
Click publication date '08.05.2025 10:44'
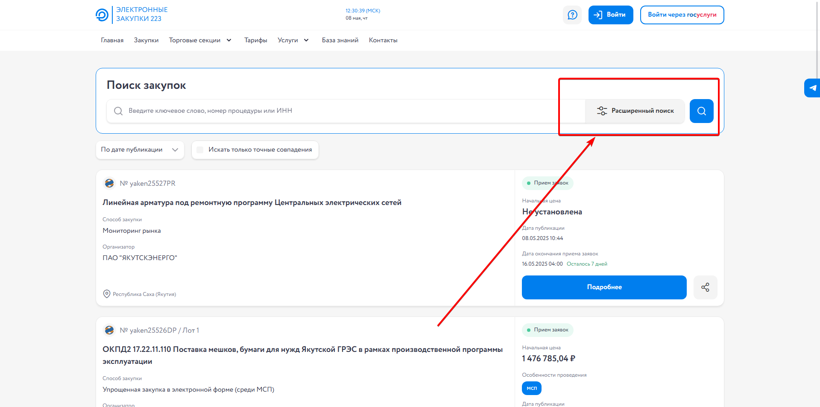(542, 238)
